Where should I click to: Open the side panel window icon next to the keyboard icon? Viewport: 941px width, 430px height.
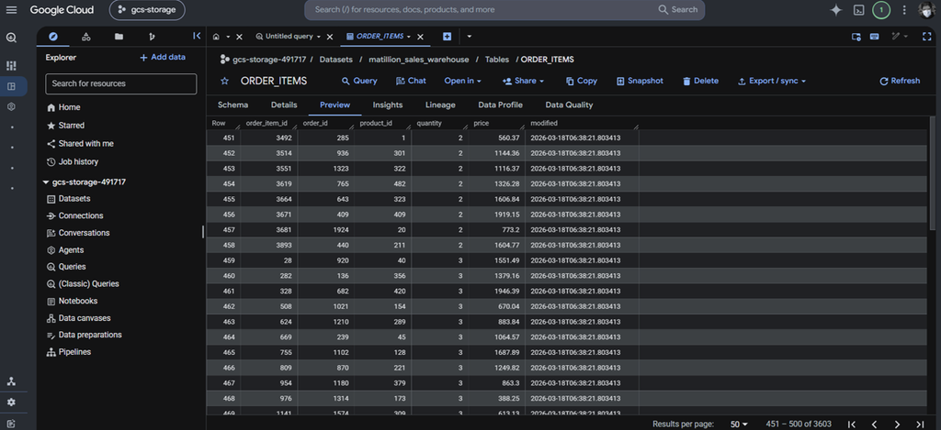pyautogui.click(x=856, y=37)
